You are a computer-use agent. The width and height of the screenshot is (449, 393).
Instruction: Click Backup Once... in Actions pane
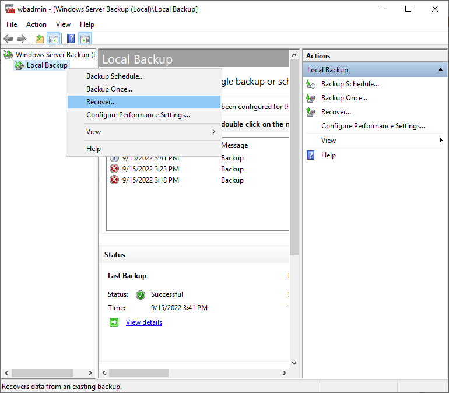(x=344, y=98)
